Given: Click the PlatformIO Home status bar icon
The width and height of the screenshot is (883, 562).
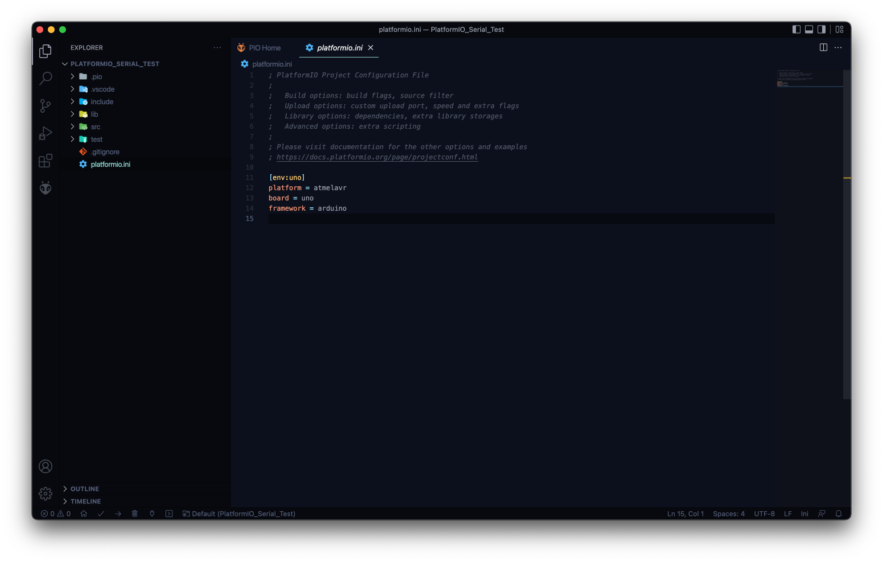Looking at the screenshot, I should 84,514.
